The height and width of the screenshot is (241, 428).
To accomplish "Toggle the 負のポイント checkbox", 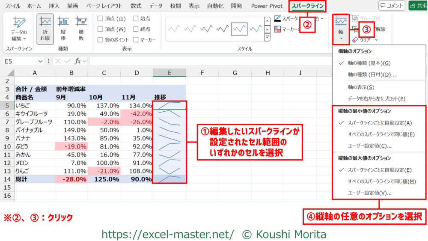I will (100, 40).
